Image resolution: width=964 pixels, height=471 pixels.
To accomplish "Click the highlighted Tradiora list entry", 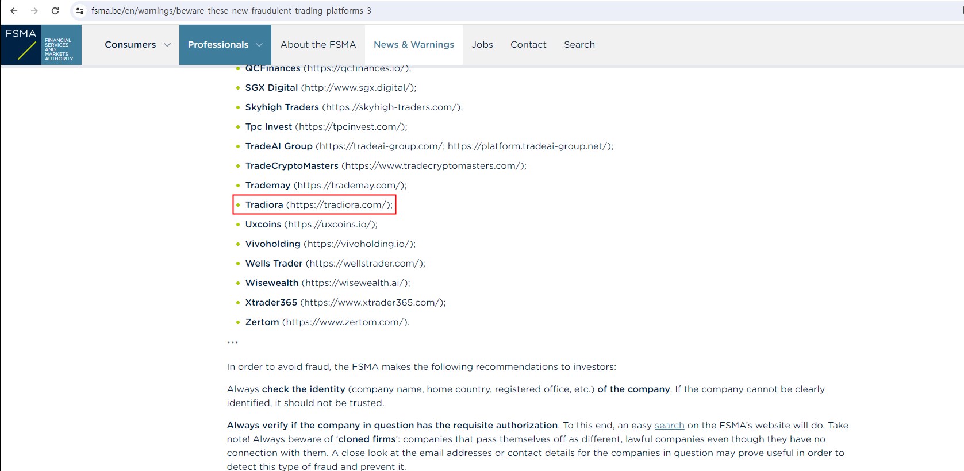I will click(x=318, y=205).
